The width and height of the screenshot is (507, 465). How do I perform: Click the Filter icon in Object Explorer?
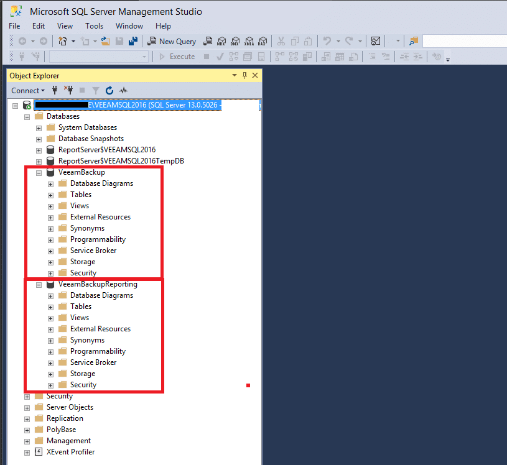pos(96,90)
